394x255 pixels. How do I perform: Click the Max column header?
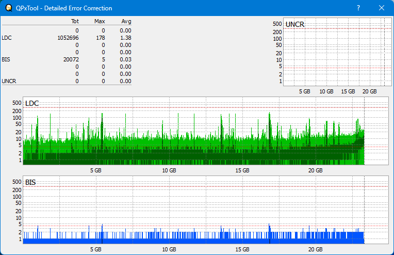pyautogui.click(x=100, y=21)
